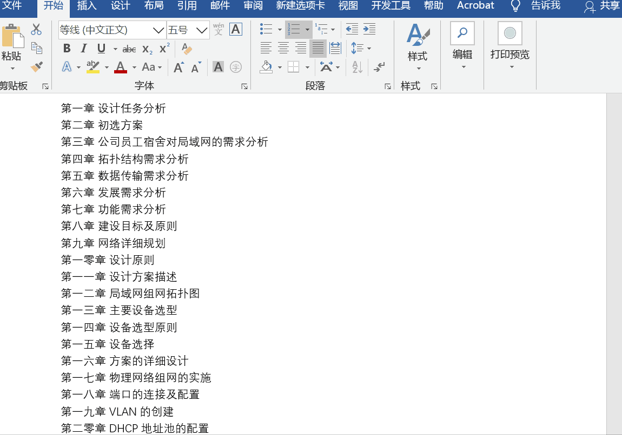Screen dimensions: 622x435
Task: Open numbering library dropdown arrow
Action: [x=307, y=29]
